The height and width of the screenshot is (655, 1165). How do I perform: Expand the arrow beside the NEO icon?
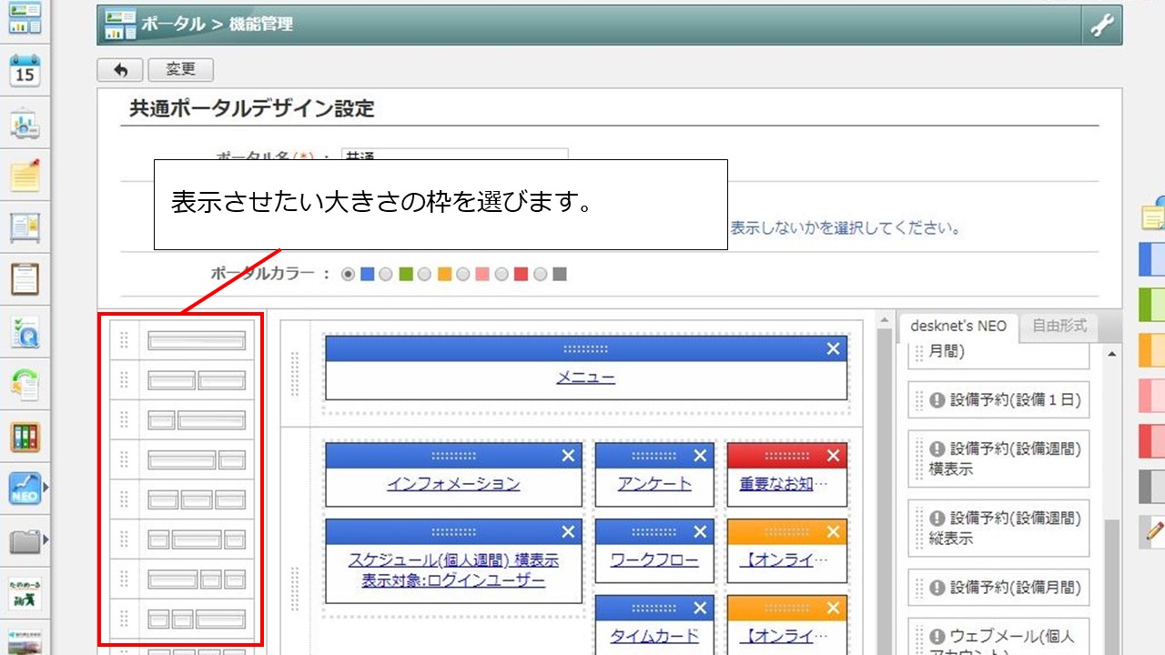pyautogui.click(x=46, y=489)
